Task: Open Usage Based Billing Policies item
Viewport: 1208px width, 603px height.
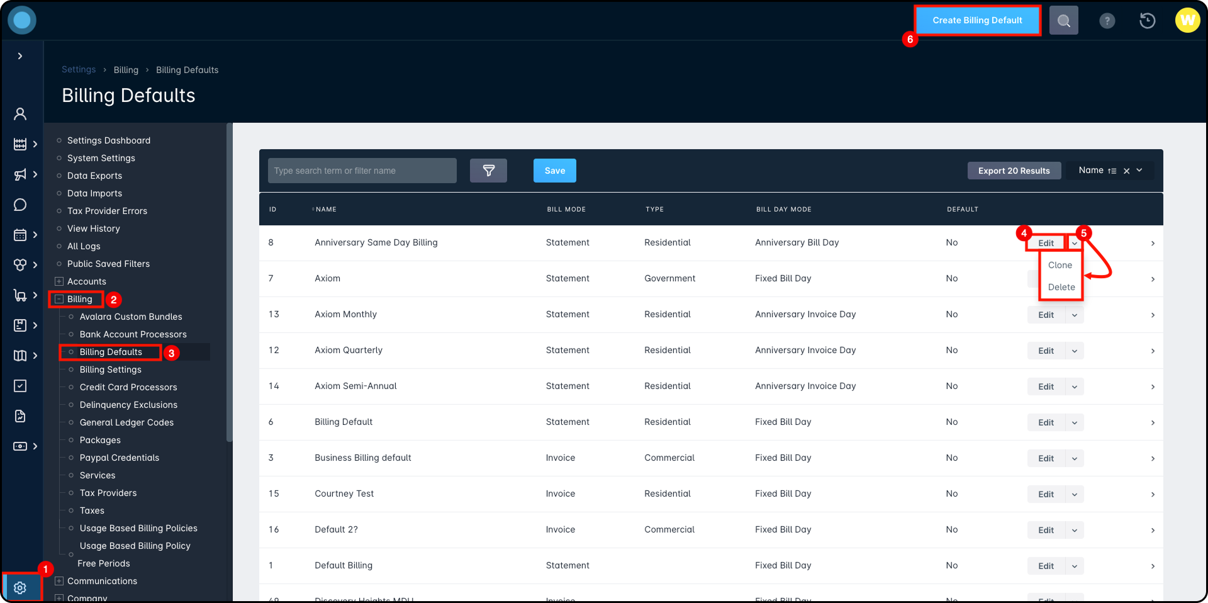Action: click(138, 528)
